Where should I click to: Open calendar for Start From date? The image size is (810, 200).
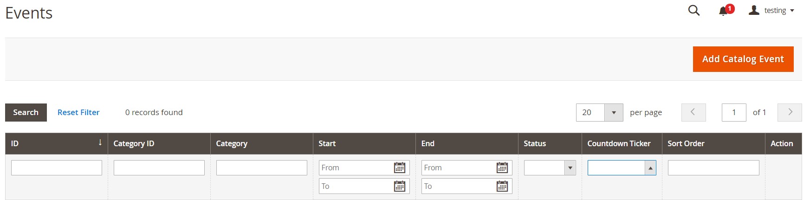coord(399,168)
